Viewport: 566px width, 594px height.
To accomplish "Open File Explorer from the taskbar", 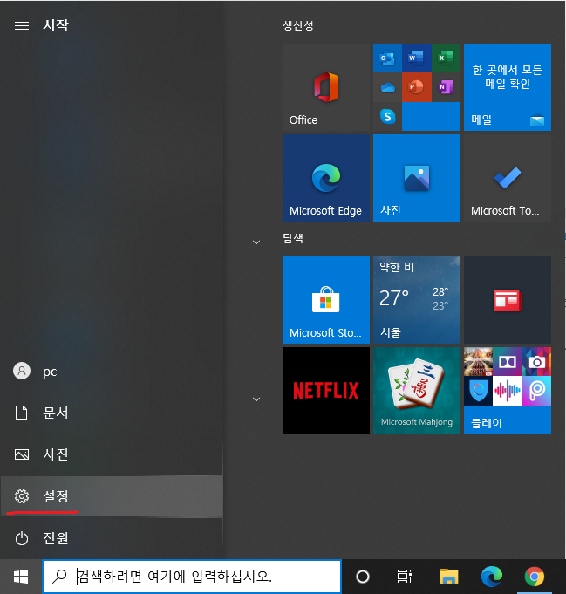I will pyautogui.click(x=448, y=577).
